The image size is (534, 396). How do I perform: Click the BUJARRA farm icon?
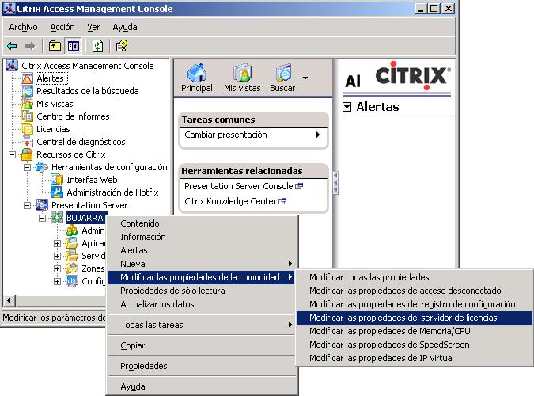click(x=57, y=218)
